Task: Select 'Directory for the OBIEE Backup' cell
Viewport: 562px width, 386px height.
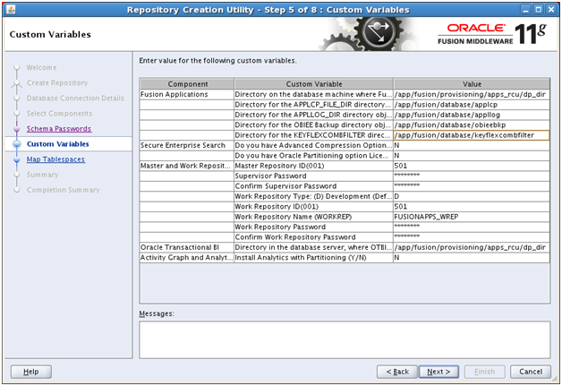Action: click(313, 124)
